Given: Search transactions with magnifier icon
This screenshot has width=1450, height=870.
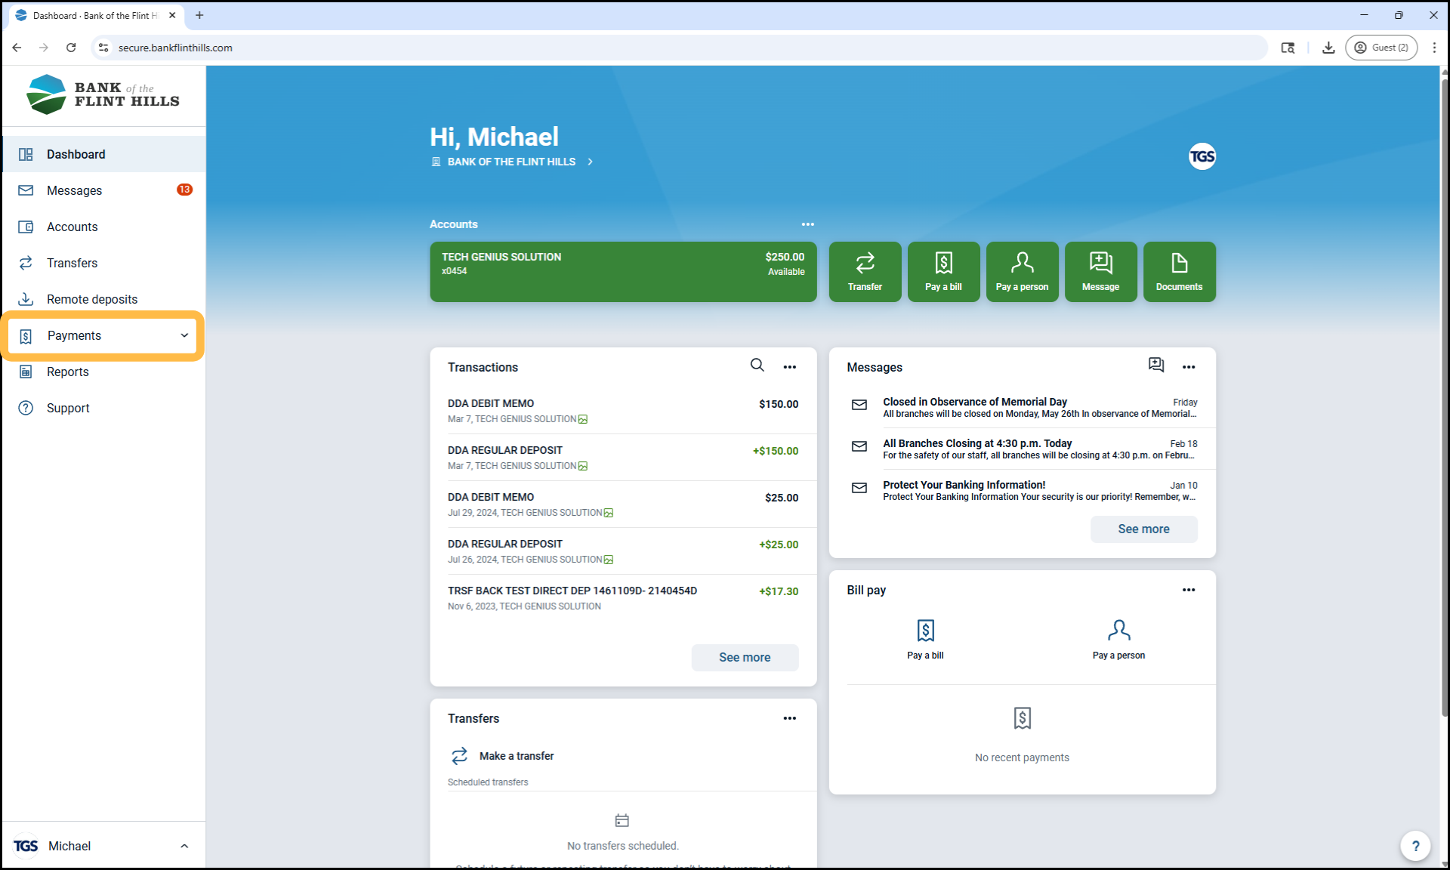Looking at the screenshot, I should pos(757,366).
